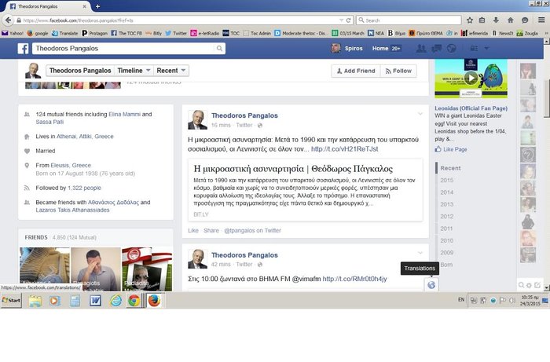The width and height of the screenshot is (550, 362).
Task: Bookmark this page with star icon
Action: click(470, 20)
